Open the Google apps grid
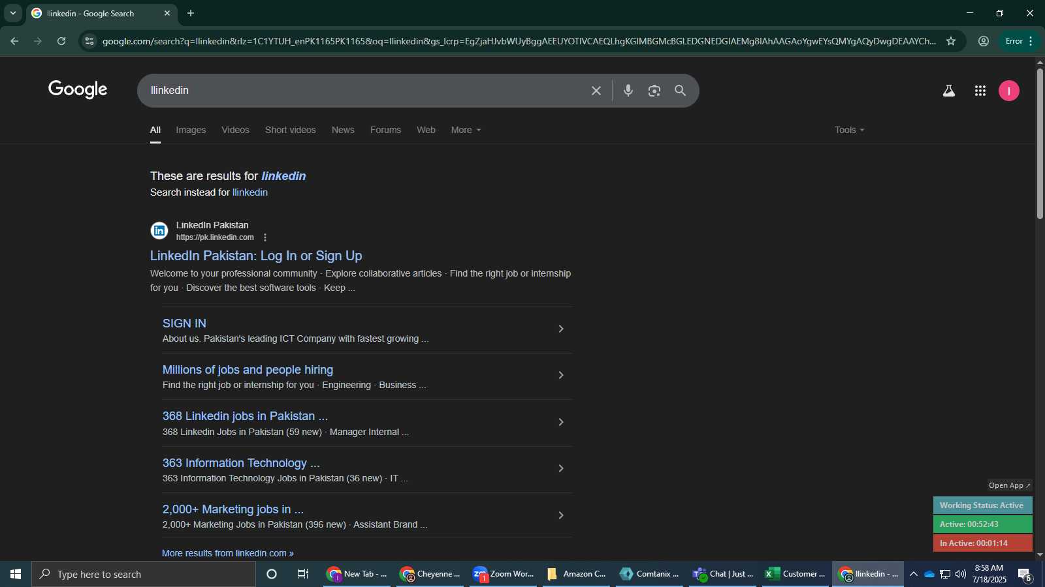The height and width of the screenshot is (587, 1045). [980, 91]
